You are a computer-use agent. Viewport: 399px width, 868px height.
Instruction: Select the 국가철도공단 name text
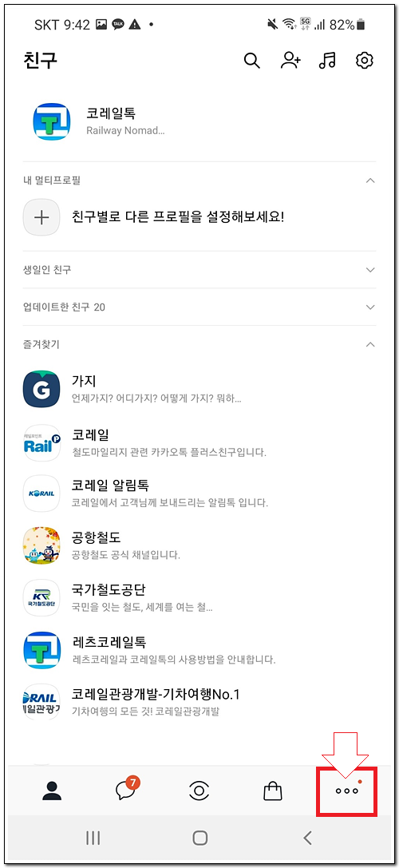[109, 589]
